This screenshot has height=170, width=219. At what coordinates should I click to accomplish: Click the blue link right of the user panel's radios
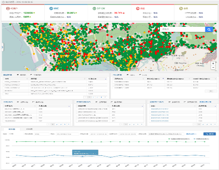pyautogui.click(x=205, y=102)
